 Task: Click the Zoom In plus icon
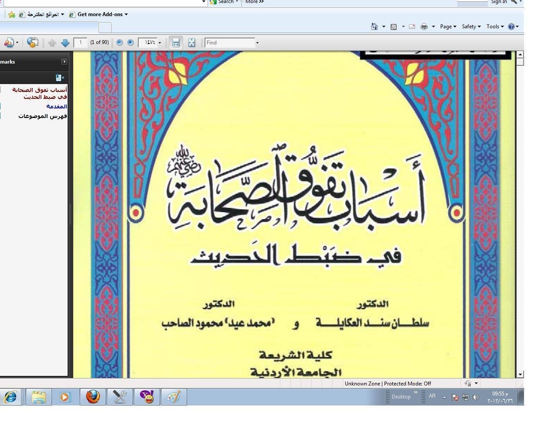pyautogui.click(x=130, y=42)
